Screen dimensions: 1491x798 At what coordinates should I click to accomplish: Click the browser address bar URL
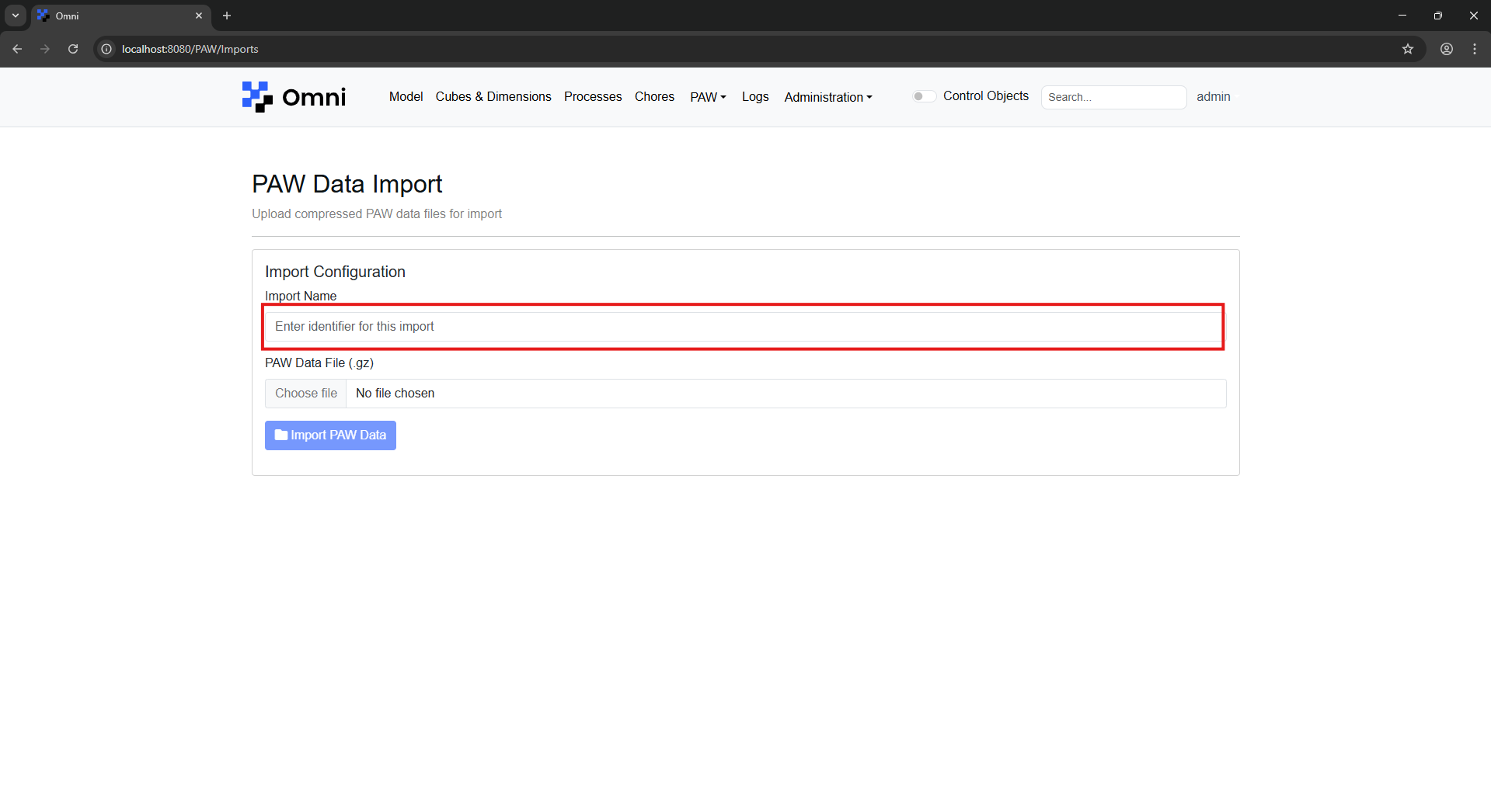[x=190, y=49]
